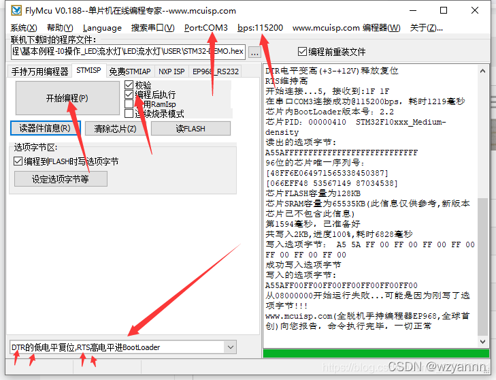
Task: Click log panel scroll up arrow
Action: pos(482,71)
